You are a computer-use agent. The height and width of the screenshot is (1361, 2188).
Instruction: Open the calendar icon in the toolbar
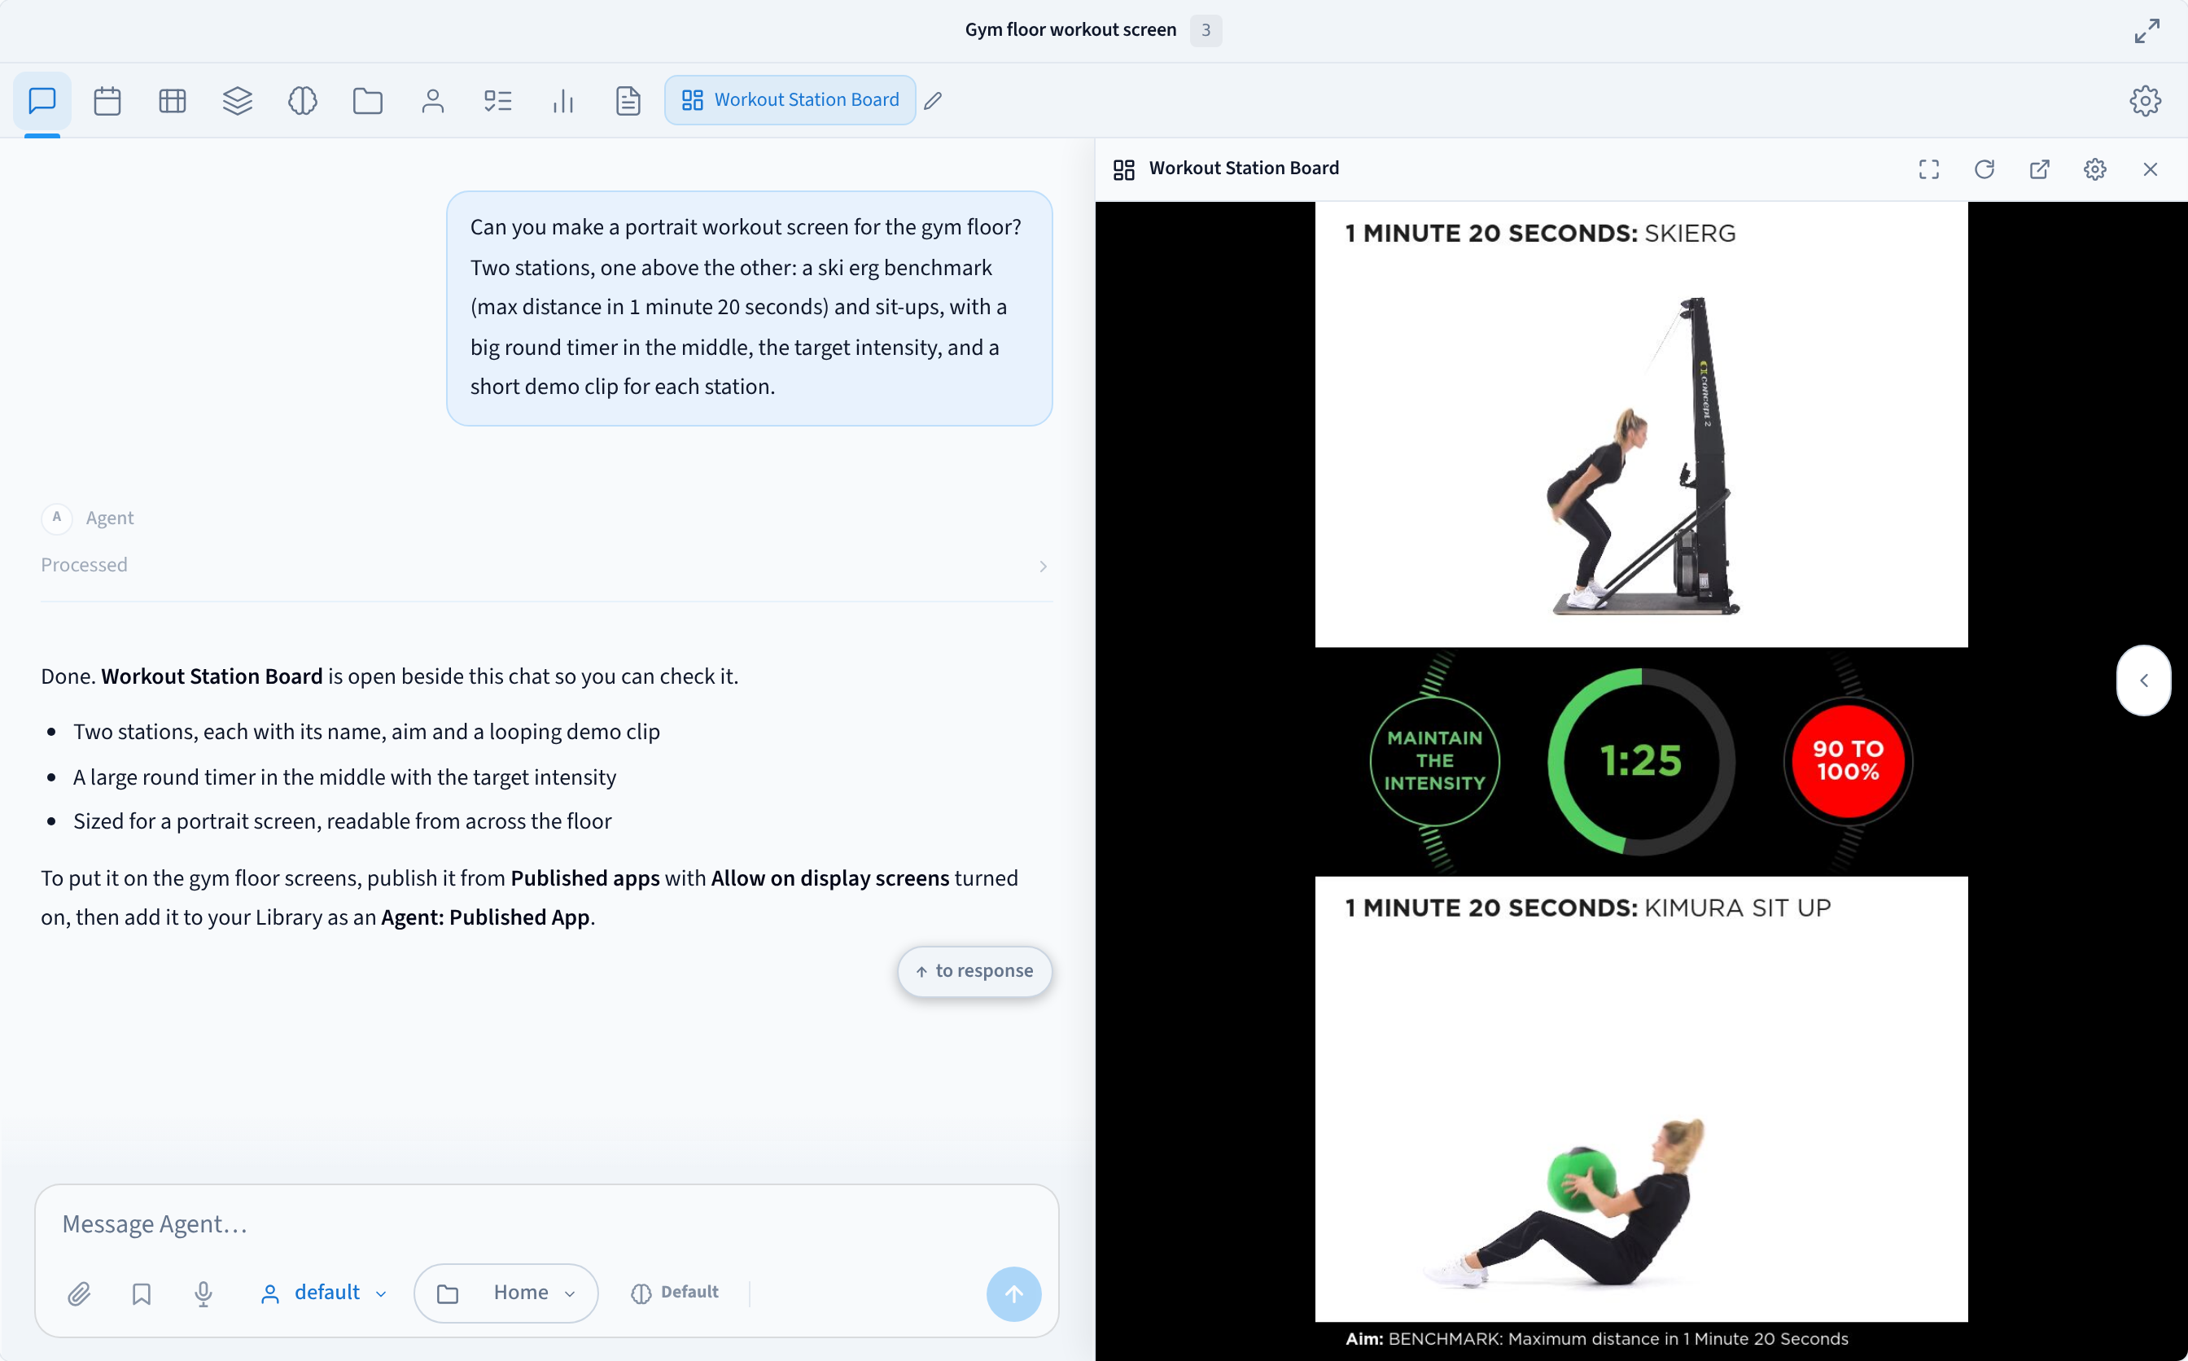(107, 100)
